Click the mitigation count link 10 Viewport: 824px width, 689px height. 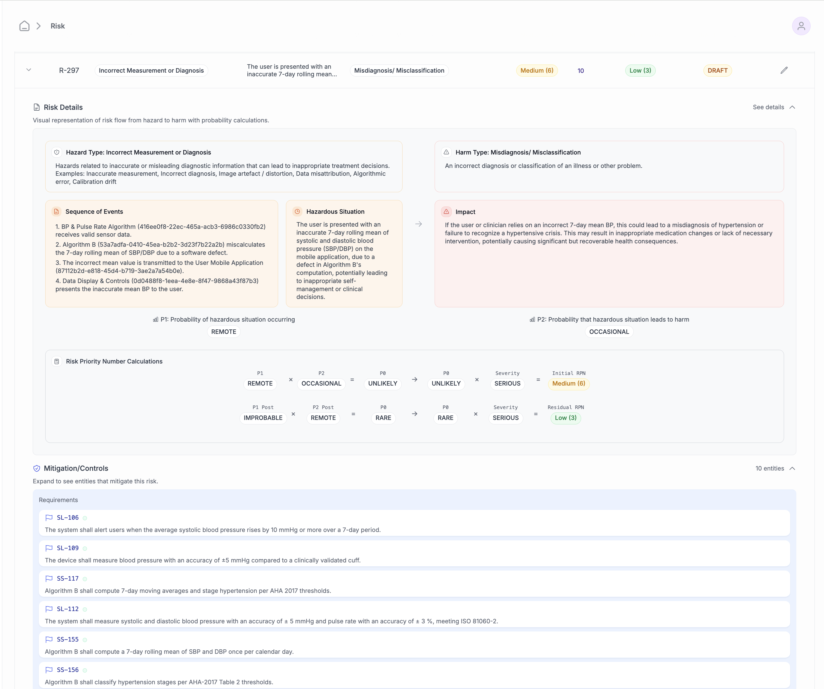[x=580, y=71]
